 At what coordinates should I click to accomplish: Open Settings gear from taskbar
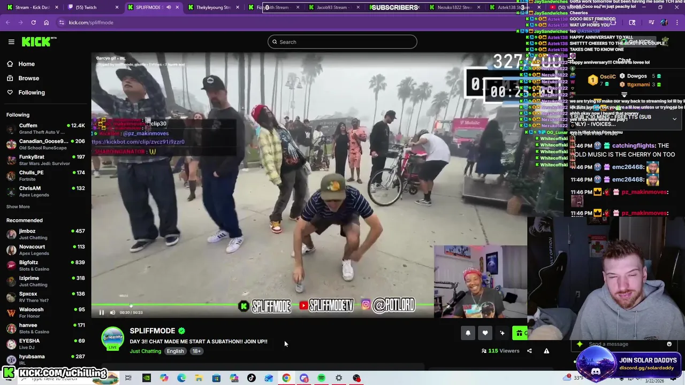[x=339, y=379]
